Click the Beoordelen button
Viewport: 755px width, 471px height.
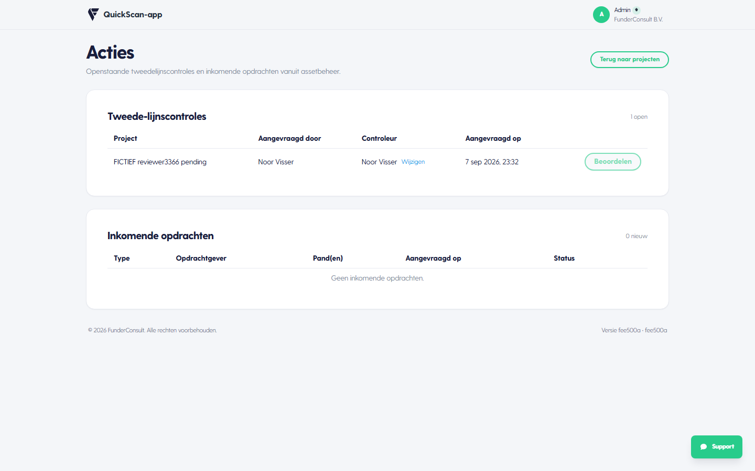613,162
